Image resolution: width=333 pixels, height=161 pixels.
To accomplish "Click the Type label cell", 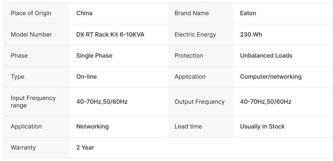I will tap(17, 77).
